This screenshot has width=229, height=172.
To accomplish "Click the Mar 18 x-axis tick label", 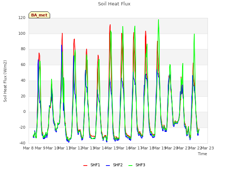I will pos(148,148).
